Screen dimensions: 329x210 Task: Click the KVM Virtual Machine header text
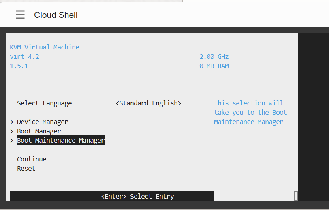(45, 47)
